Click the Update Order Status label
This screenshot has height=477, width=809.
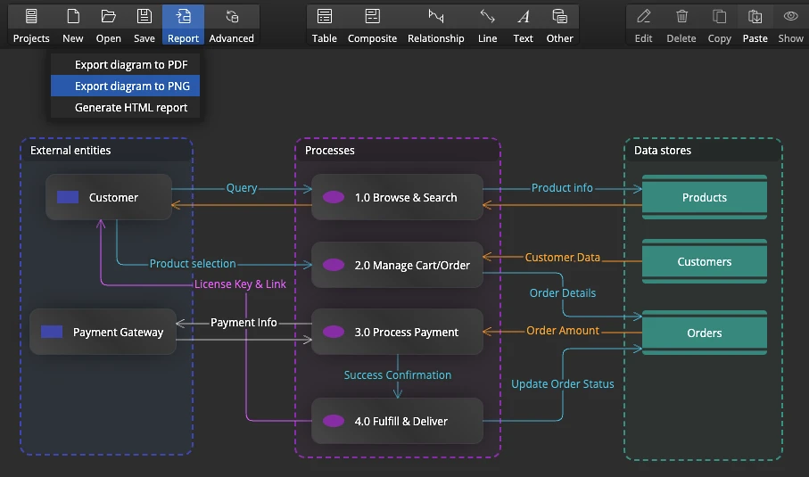tap(563, 383)
